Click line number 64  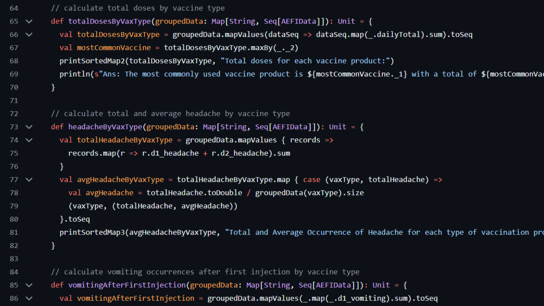(14, 8)
